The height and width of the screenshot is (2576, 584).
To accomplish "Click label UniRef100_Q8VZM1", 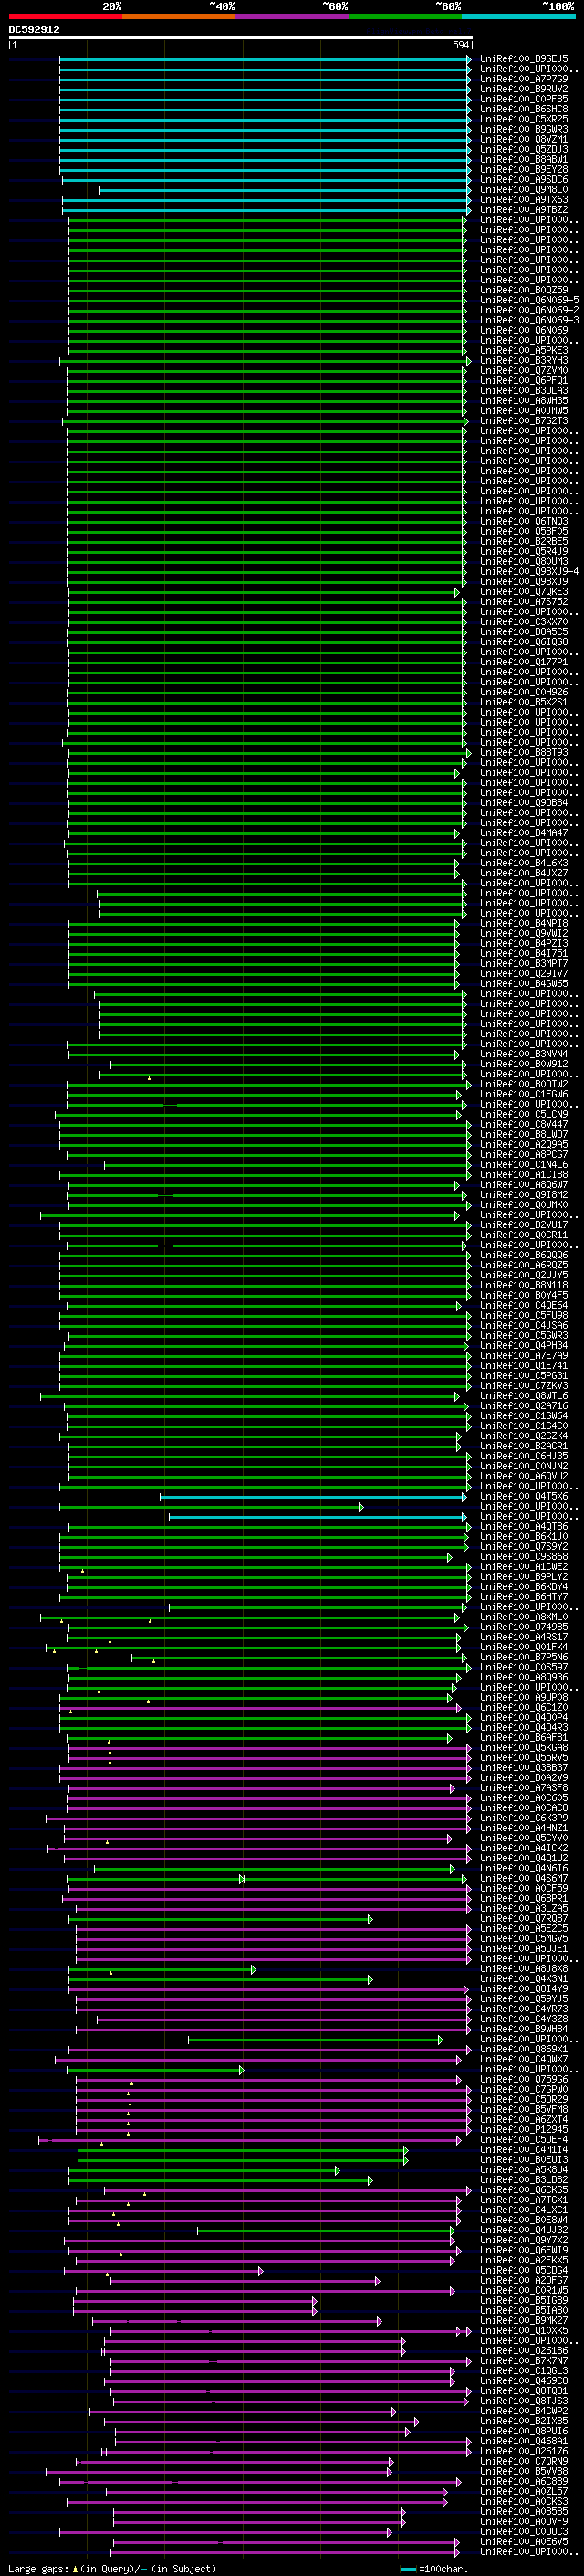I will tap(523, 139).
